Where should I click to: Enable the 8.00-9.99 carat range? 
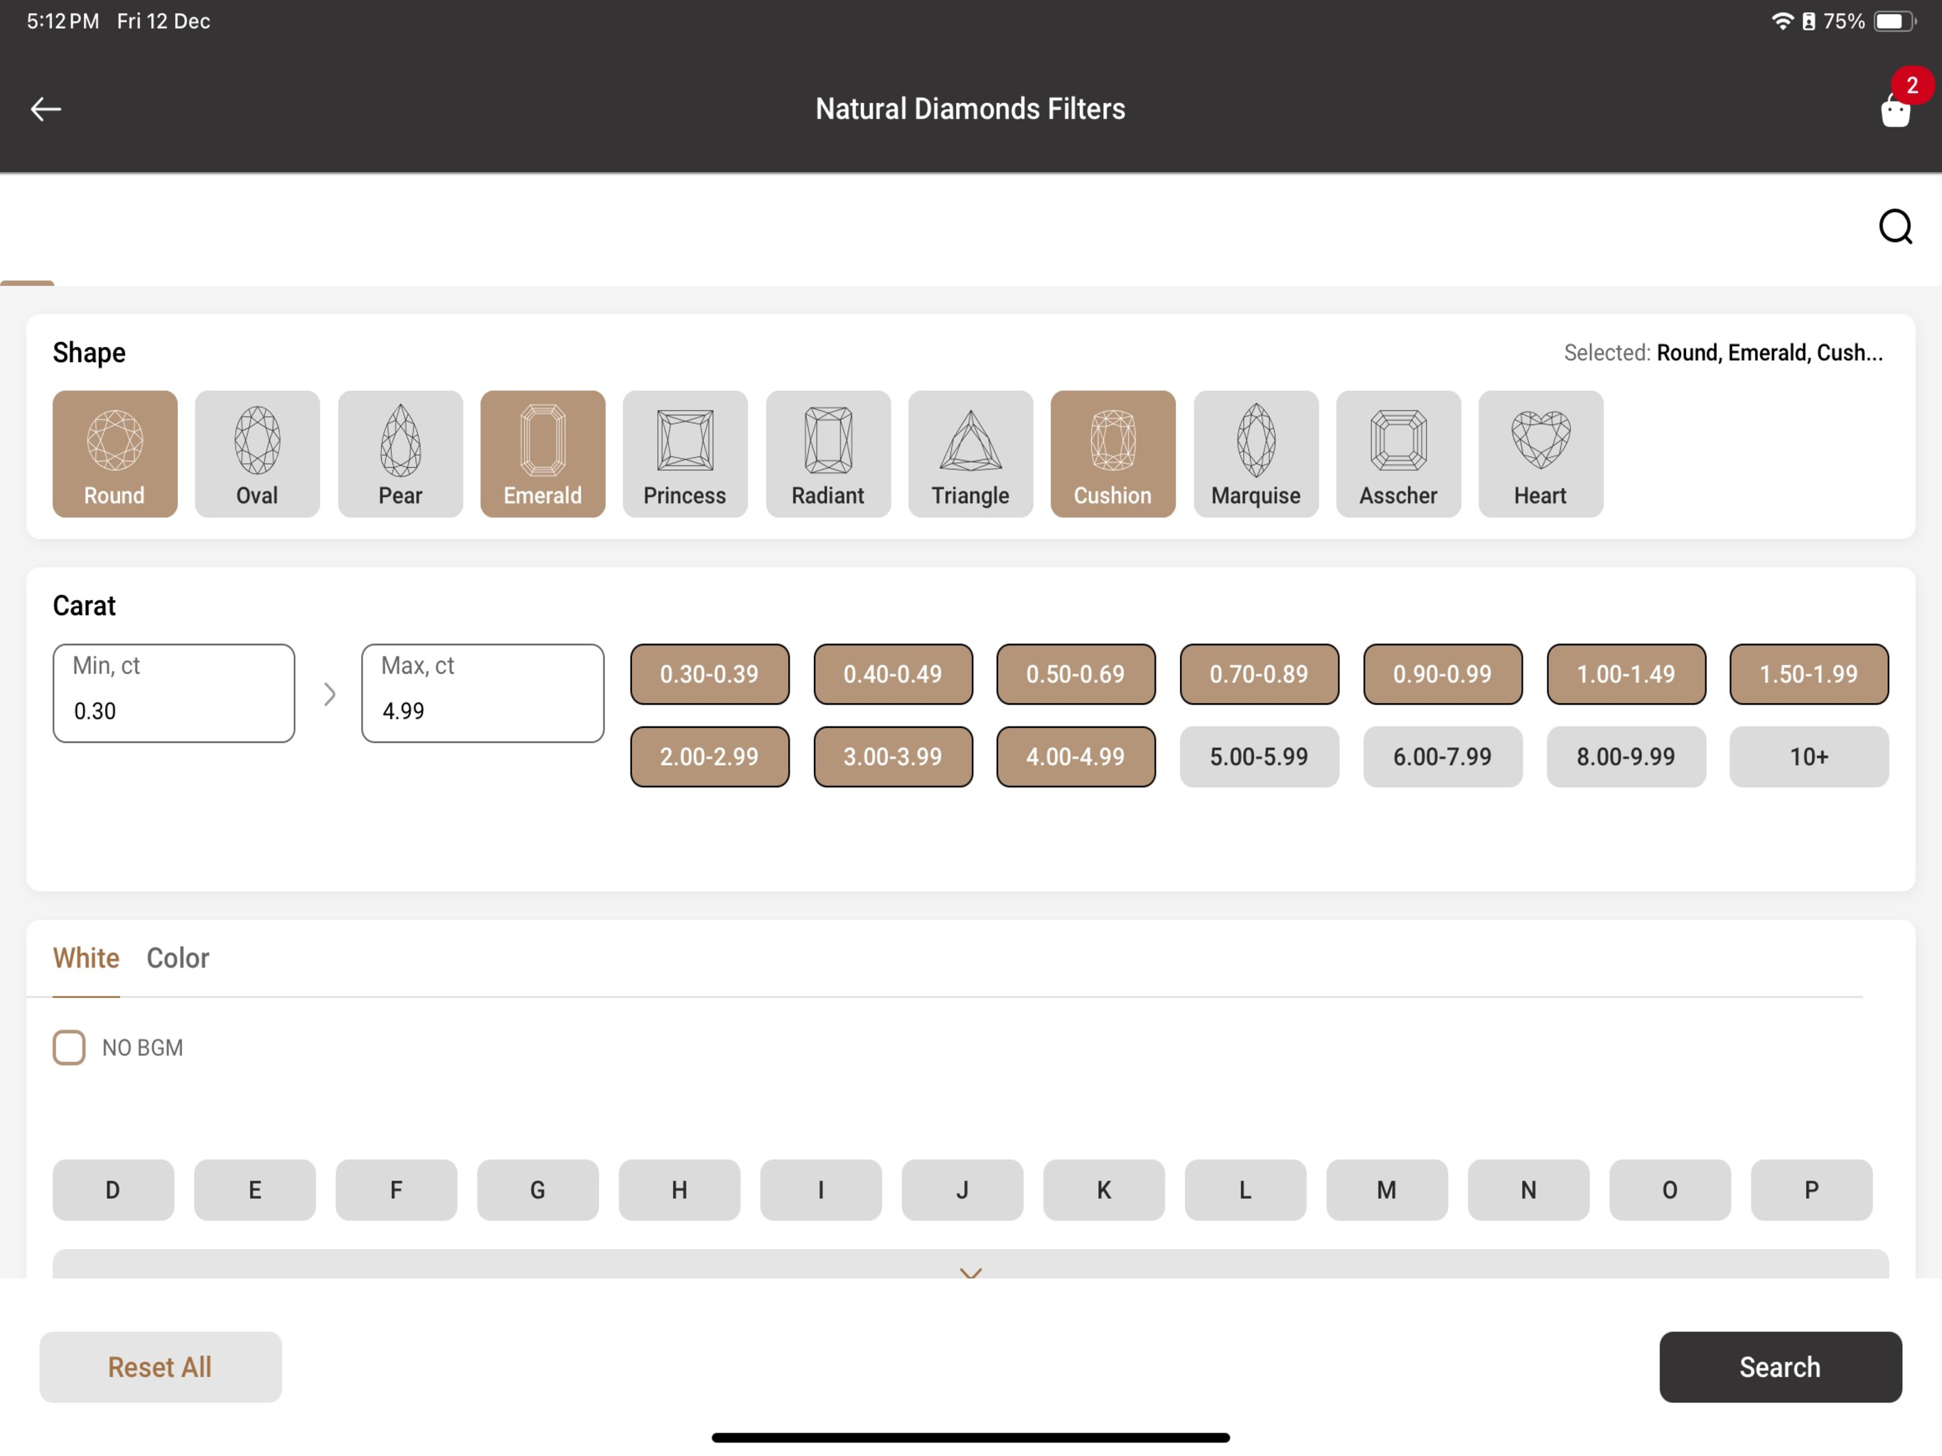1626,756
